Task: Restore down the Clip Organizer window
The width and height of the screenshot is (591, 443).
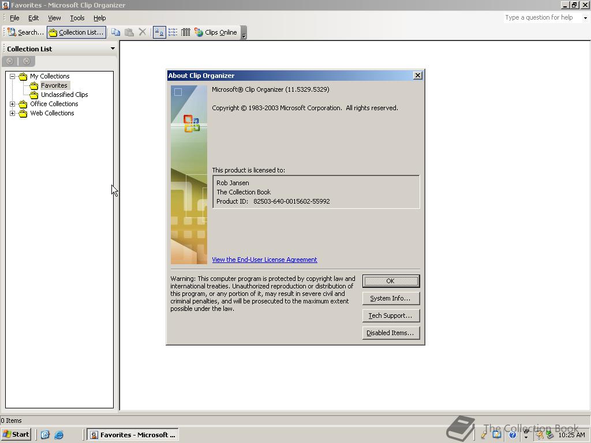Action: (574, 5)
